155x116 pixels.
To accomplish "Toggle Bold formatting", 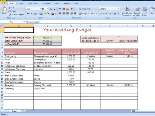I will 28,14.
